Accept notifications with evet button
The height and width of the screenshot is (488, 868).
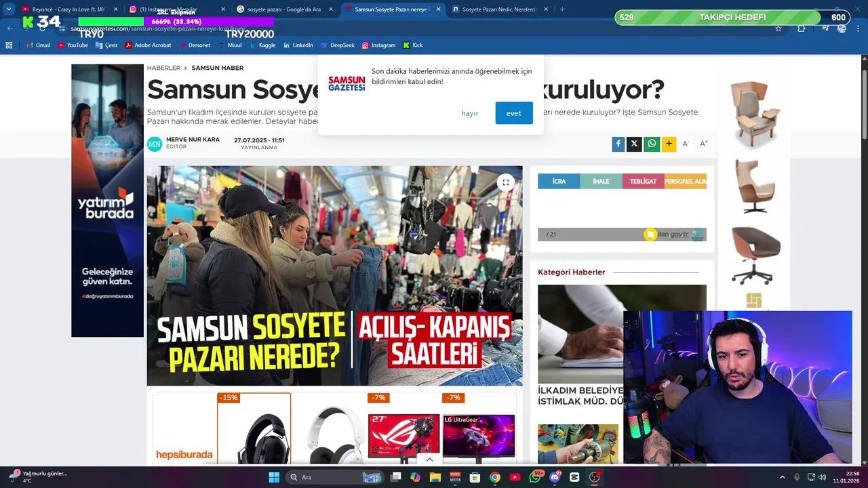pos(514,113)
